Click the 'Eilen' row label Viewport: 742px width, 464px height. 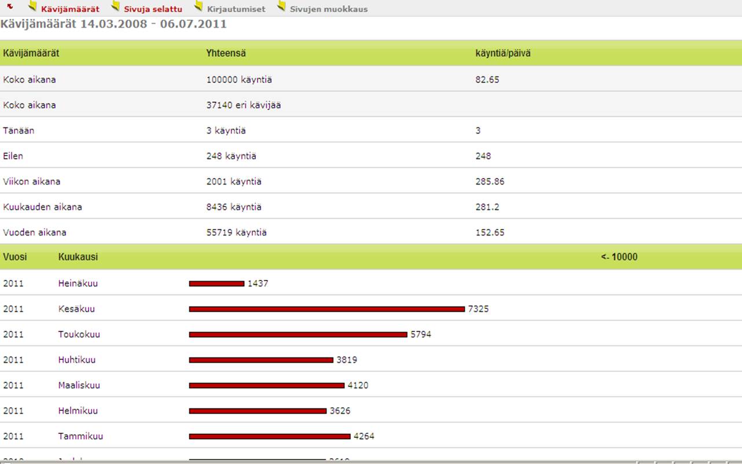click(13, 156)
